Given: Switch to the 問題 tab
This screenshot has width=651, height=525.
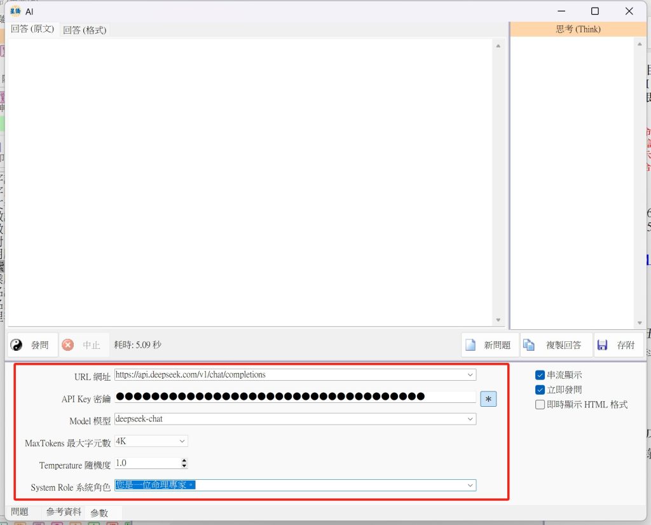Looking at the screenshot, I should (x=20, y=512).
